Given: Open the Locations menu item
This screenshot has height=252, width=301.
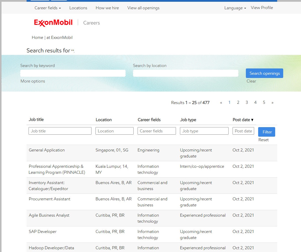Looking at the screenshot, I should (x=78, y=8).
